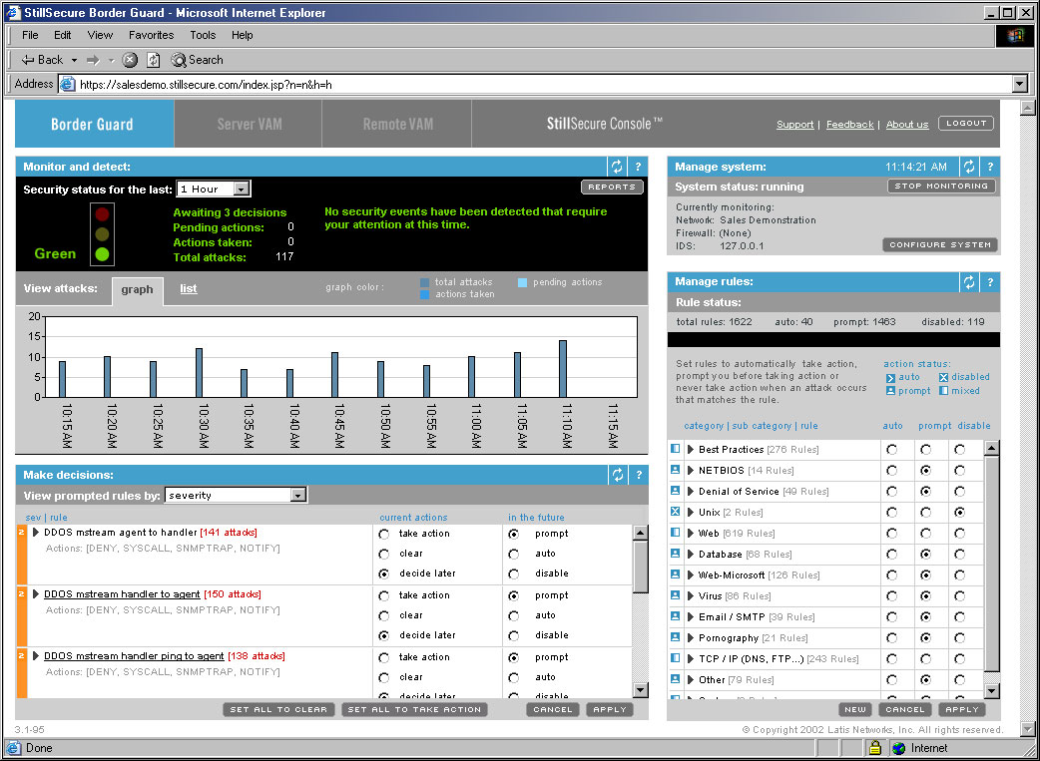The width and height of the screenshot is (1040, 761).
Task: Click SET ALL TO TAKE ACTION button
Action: pos(414,709)
